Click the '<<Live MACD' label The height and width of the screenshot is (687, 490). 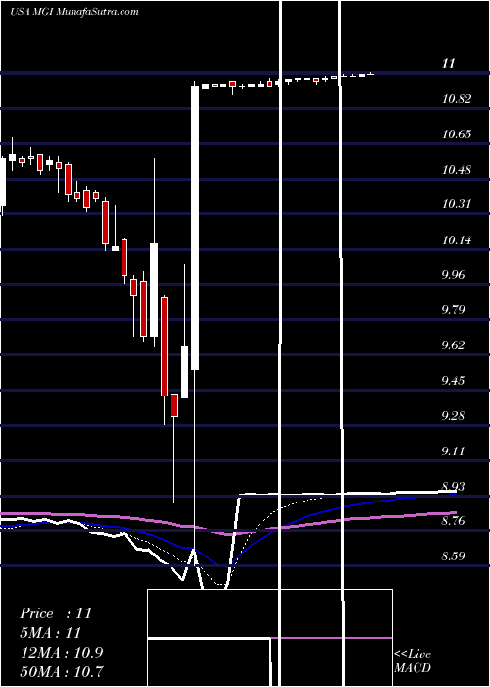tap(413, 661)
